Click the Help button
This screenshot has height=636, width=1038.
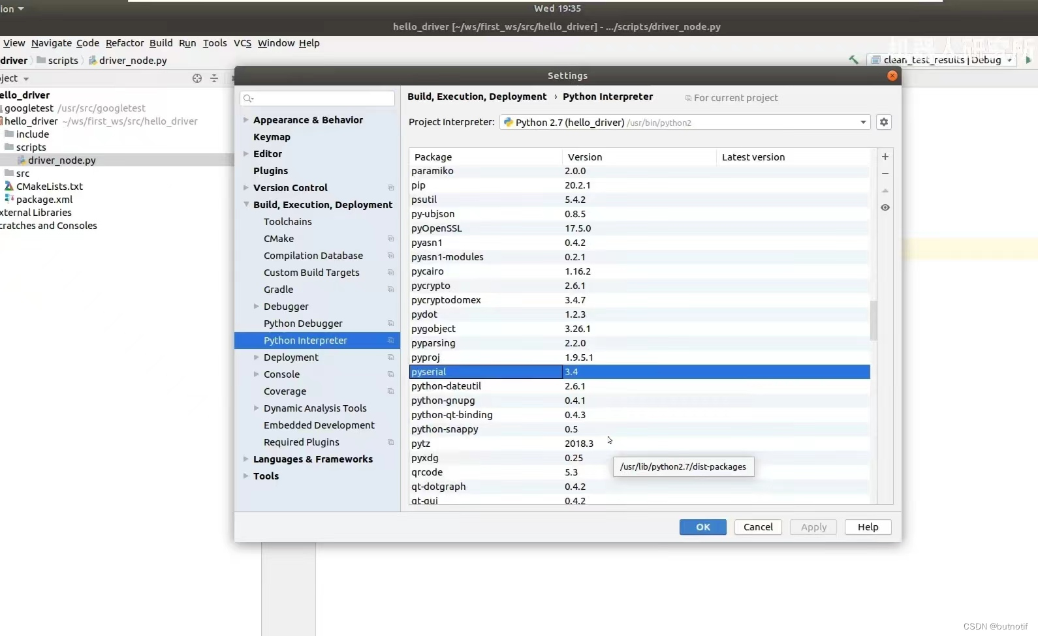[868, 527]
